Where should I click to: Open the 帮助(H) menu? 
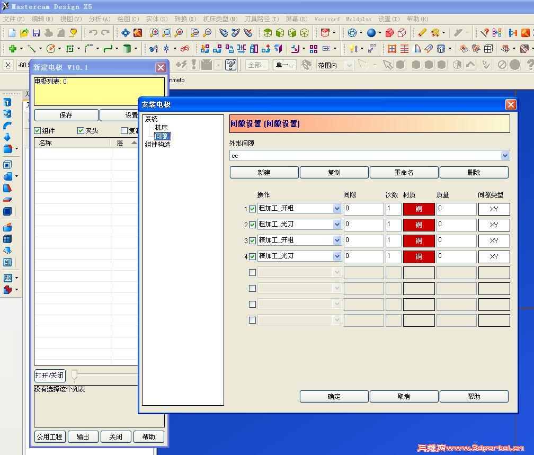click(417, 19)
